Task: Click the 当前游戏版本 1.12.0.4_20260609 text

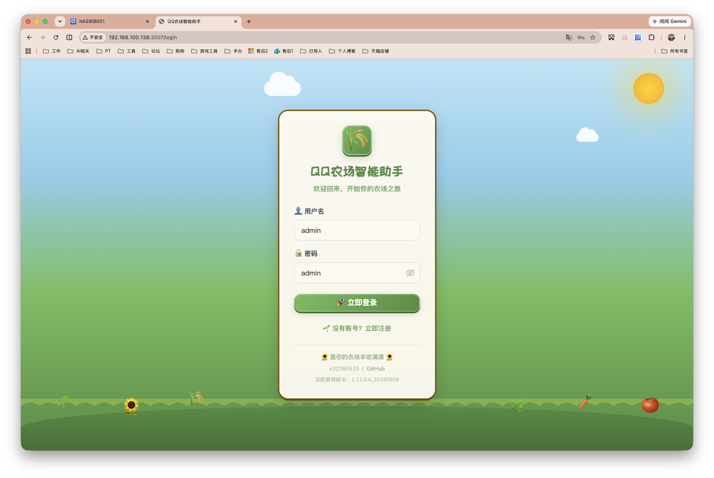Action: click(357, 380)
